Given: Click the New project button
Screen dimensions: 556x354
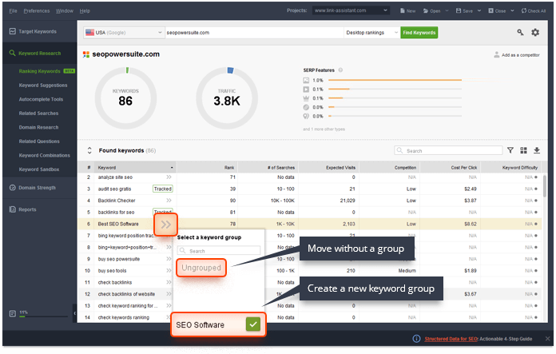Looking at the screenshot, I should pyautogui.click(x=407, y=11).
